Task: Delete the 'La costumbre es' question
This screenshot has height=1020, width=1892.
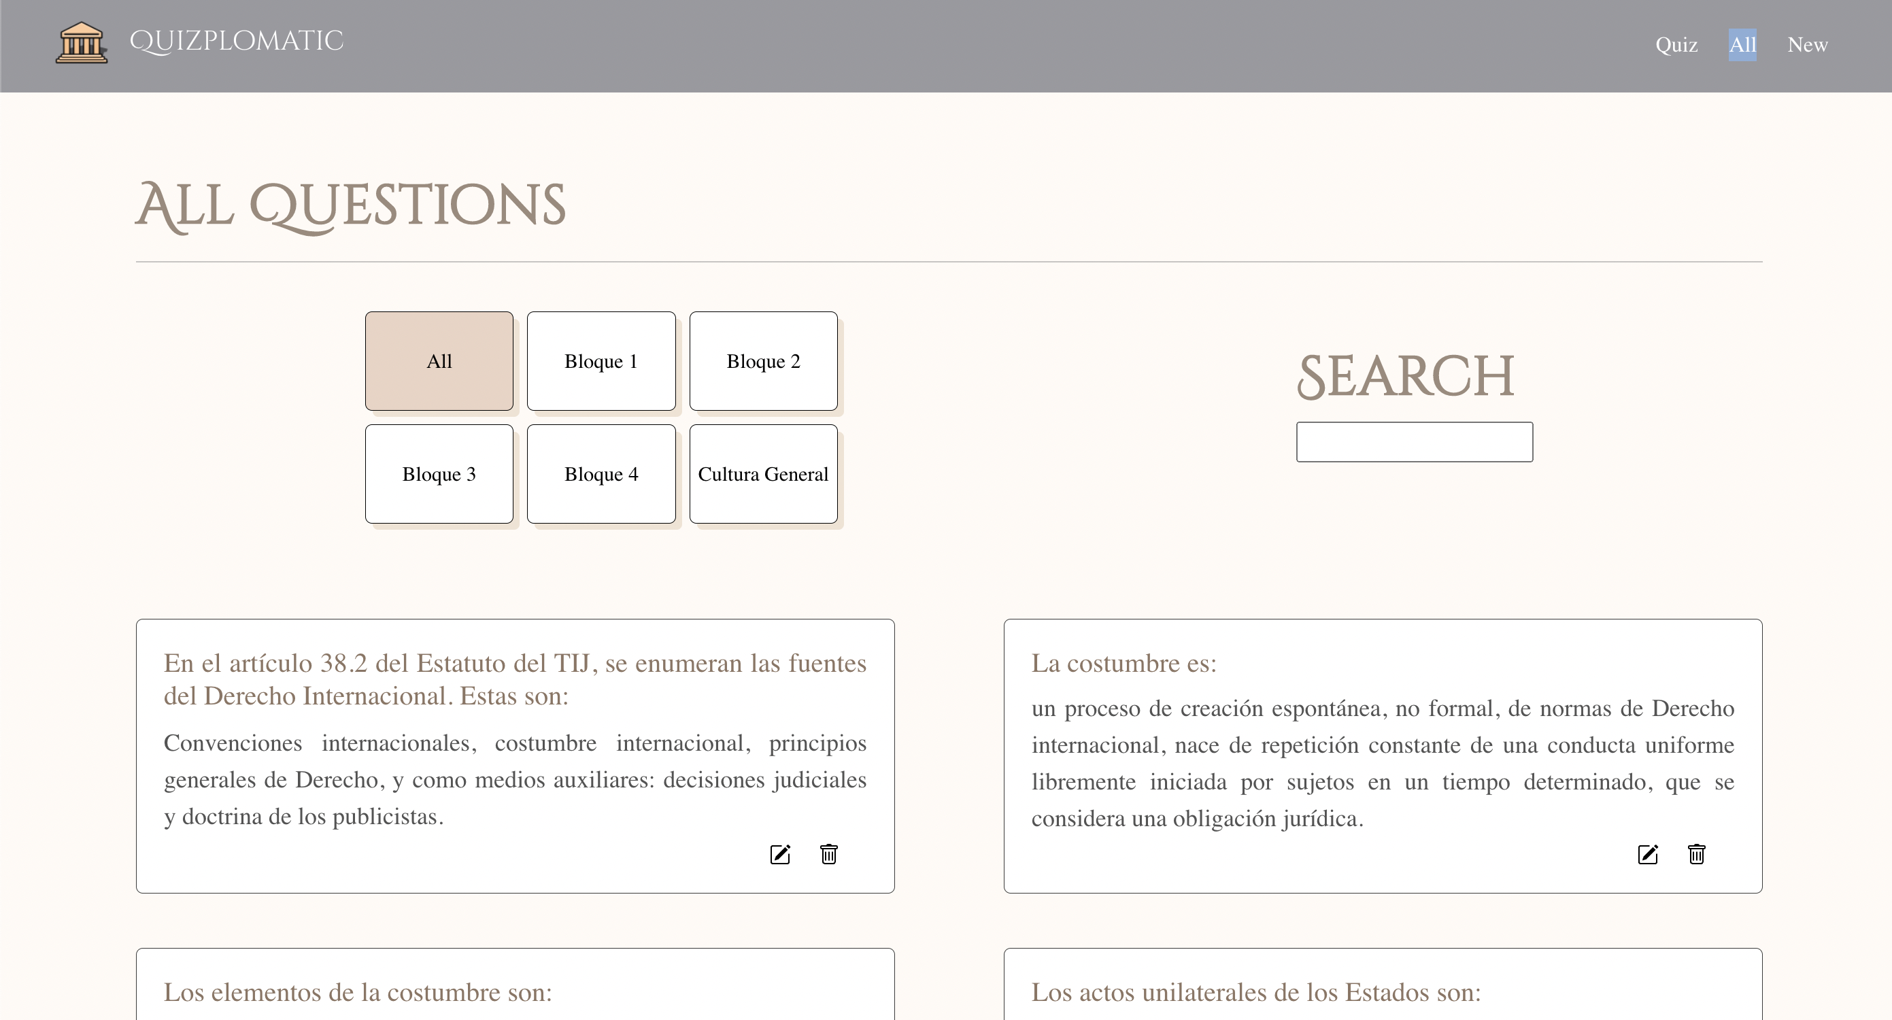Action: pyautogui.click(x=1696, y=854)
